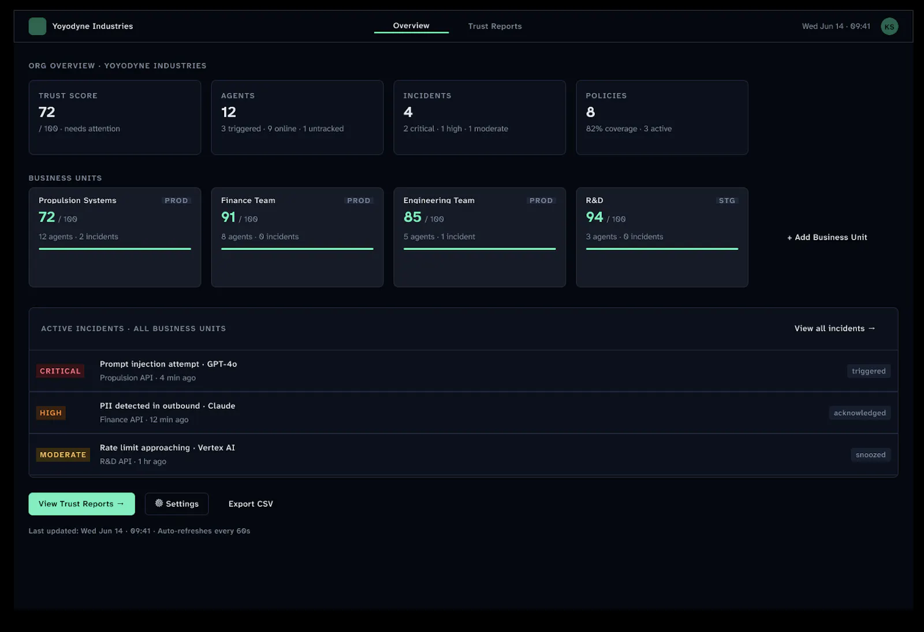Click the triggered status chip
This screenshot has height=632, width=924.
[869, 371]
